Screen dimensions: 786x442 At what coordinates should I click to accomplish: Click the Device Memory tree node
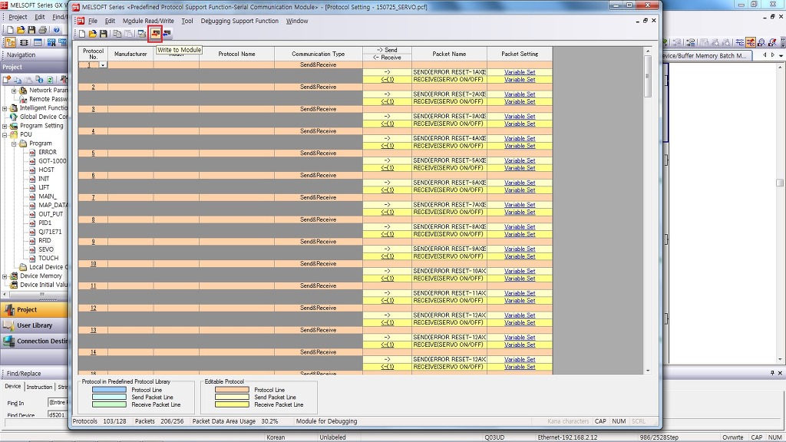point(41,275)
